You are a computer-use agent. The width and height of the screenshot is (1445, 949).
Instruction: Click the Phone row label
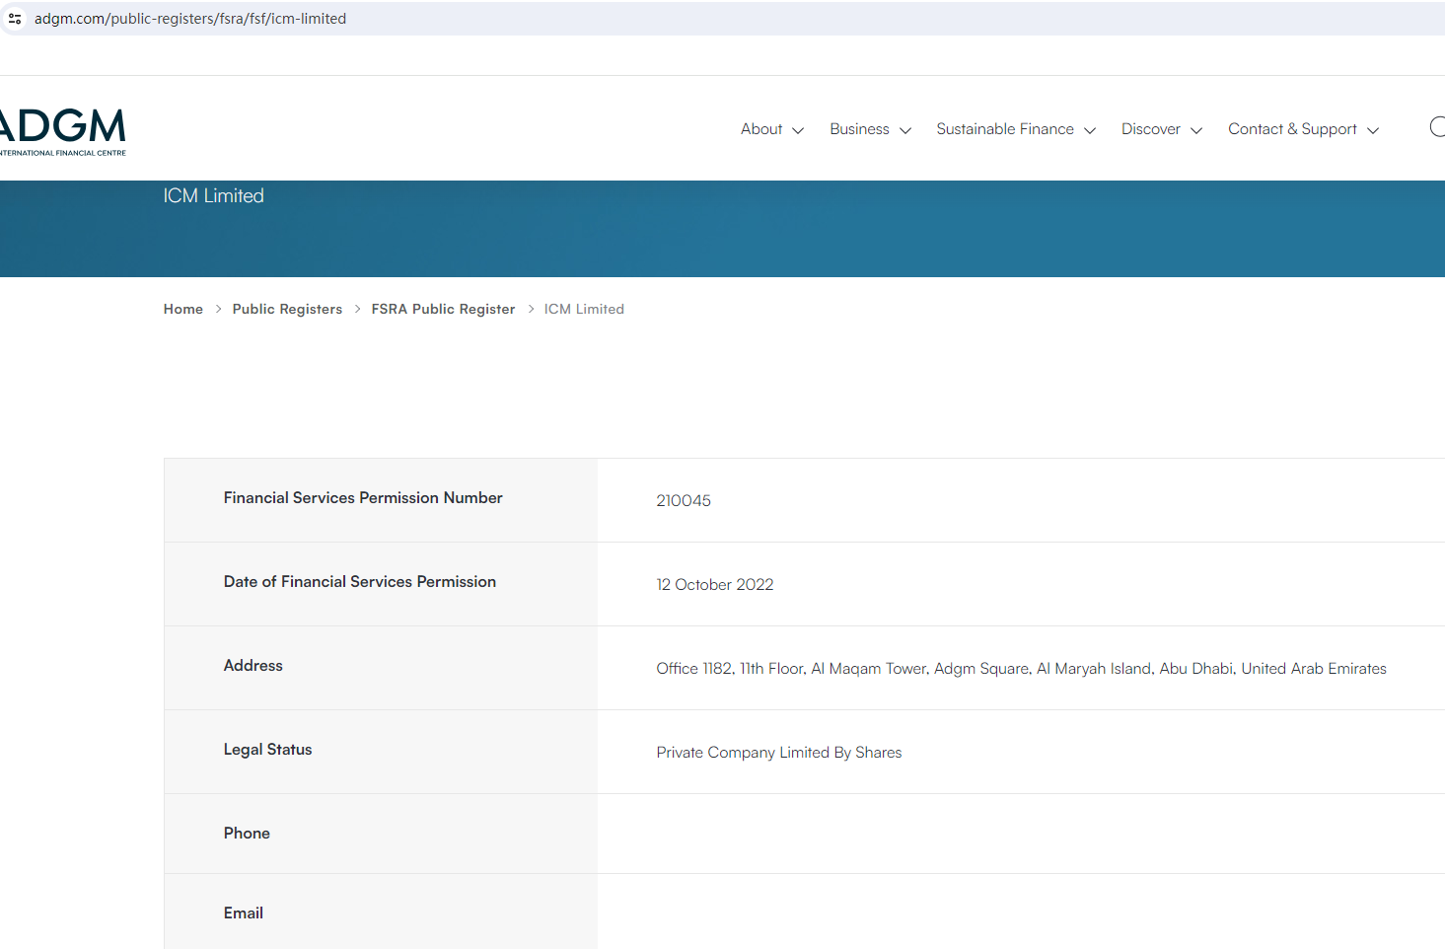(x=247, y=834)
